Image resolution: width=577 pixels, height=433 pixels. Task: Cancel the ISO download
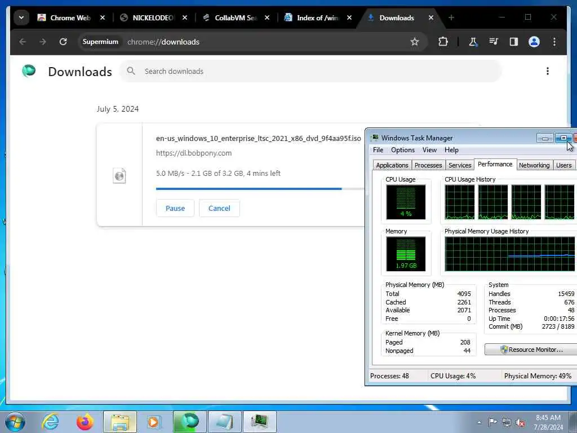pyautogui.click(x=219, y=208)
